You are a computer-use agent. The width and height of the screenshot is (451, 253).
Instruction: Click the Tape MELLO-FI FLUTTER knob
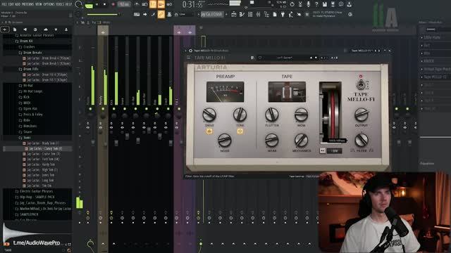click(x=271, y=115)
